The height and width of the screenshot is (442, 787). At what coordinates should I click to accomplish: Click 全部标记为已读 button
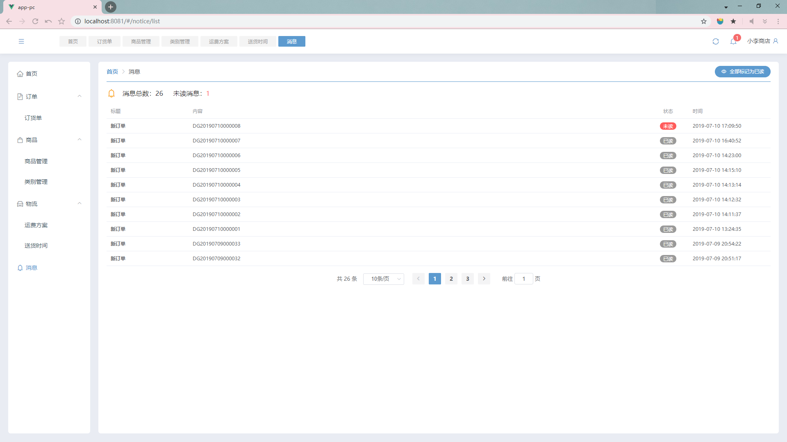click(x=742, y=72)
